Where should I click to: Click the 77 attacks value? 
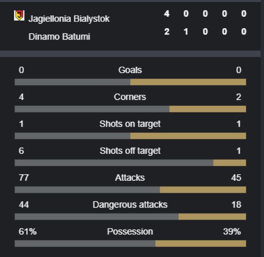[24, 177]
